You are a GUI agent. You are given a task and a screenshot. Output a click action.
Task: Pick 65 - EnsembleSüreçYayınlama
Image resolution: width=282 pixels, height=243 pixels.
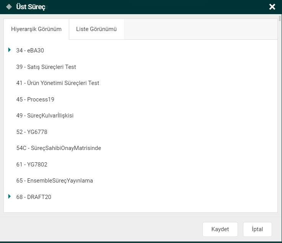54,181
